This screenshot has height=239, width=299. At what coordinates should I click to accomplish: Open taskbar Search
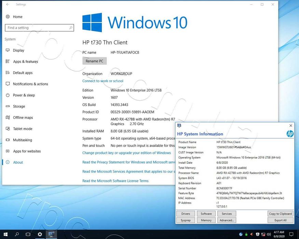coord(17,234)
